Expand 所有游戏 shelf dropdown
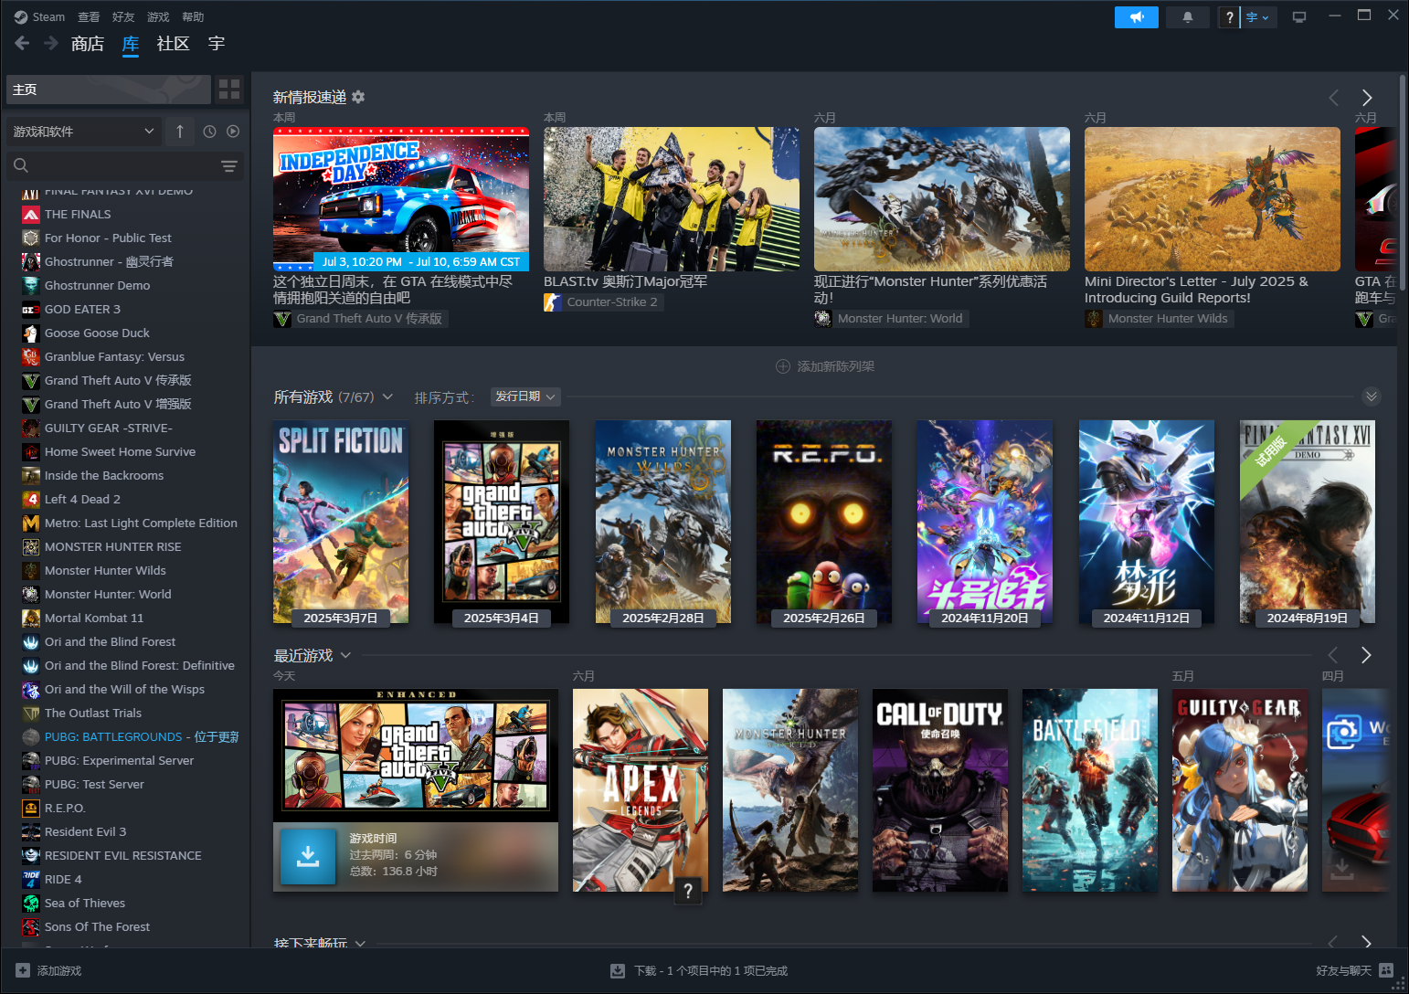 [387, 397]
